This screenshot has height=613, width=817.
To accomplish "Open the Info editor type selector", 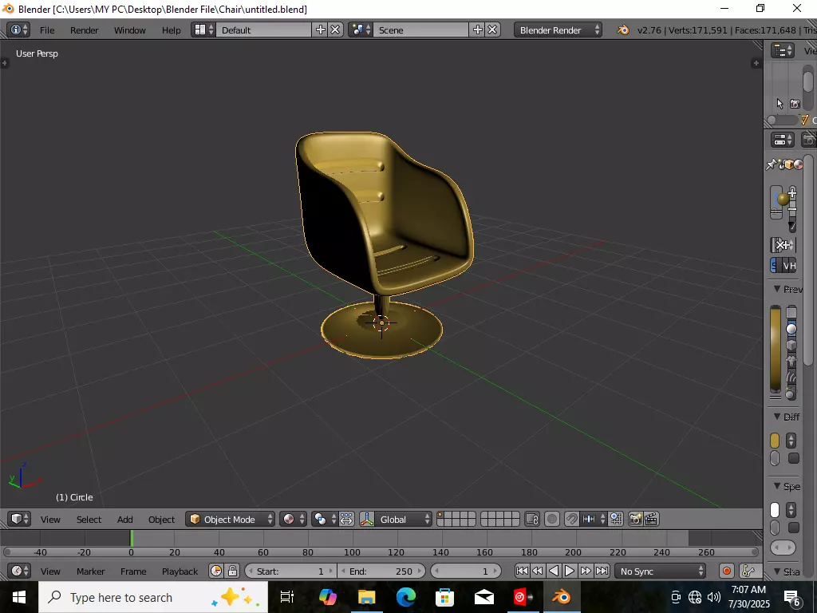I will (19, 30).
